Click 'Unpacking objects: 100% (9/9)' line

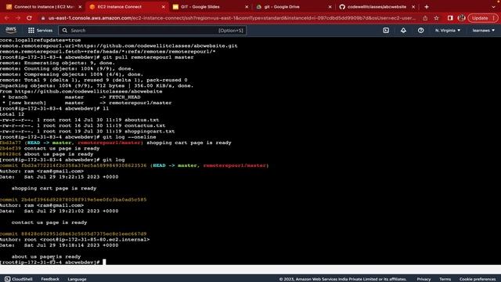point(97,85)
